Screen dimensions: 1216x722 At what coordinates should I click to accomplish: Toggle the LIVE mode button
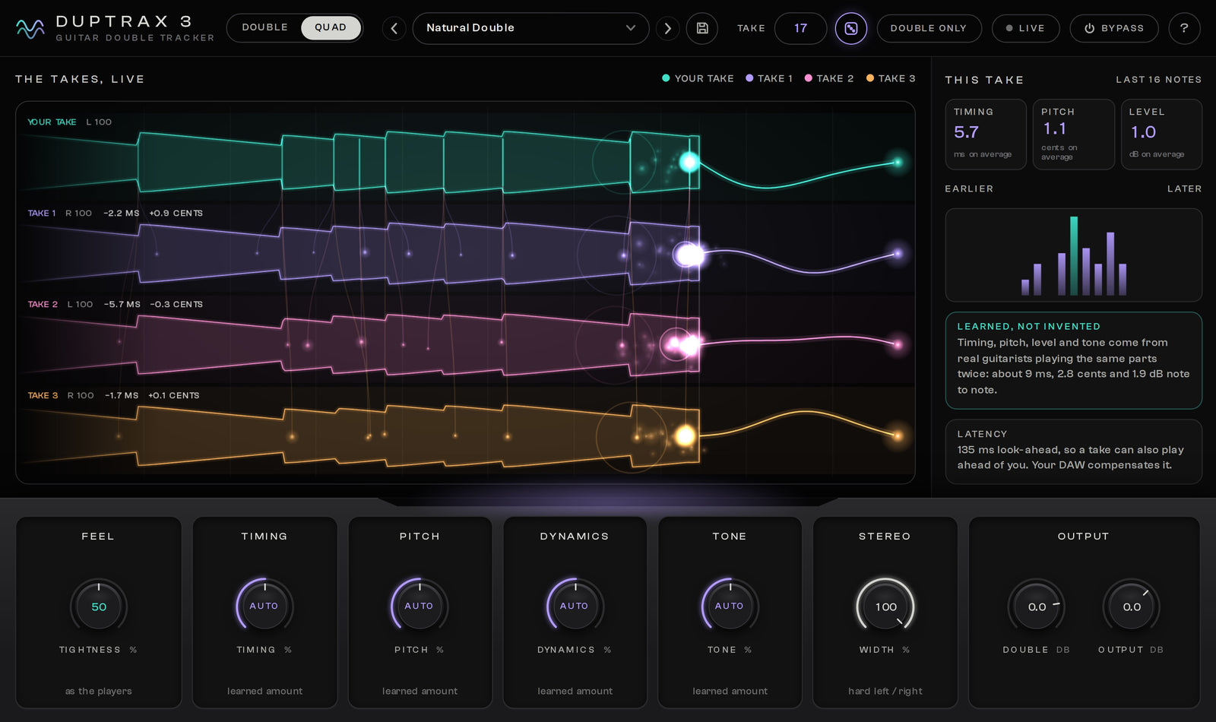coord(1025,28)
